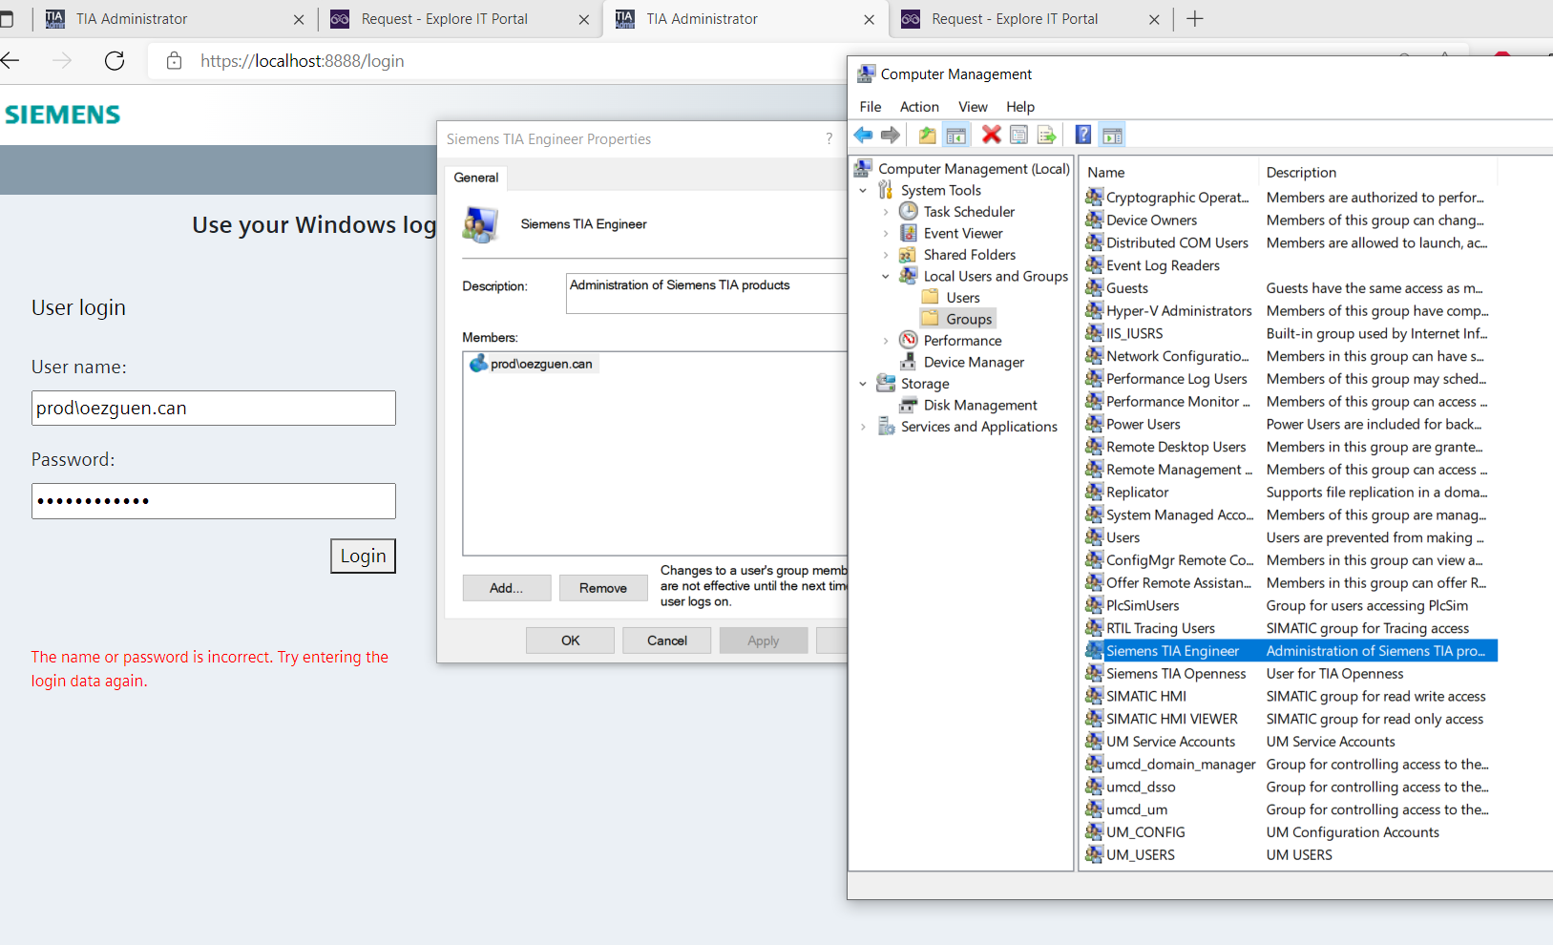Collapse the Local Users and Groups node
Viewport: 1553px width, 945px height.
pyautogui.click(x=886, y=276)
